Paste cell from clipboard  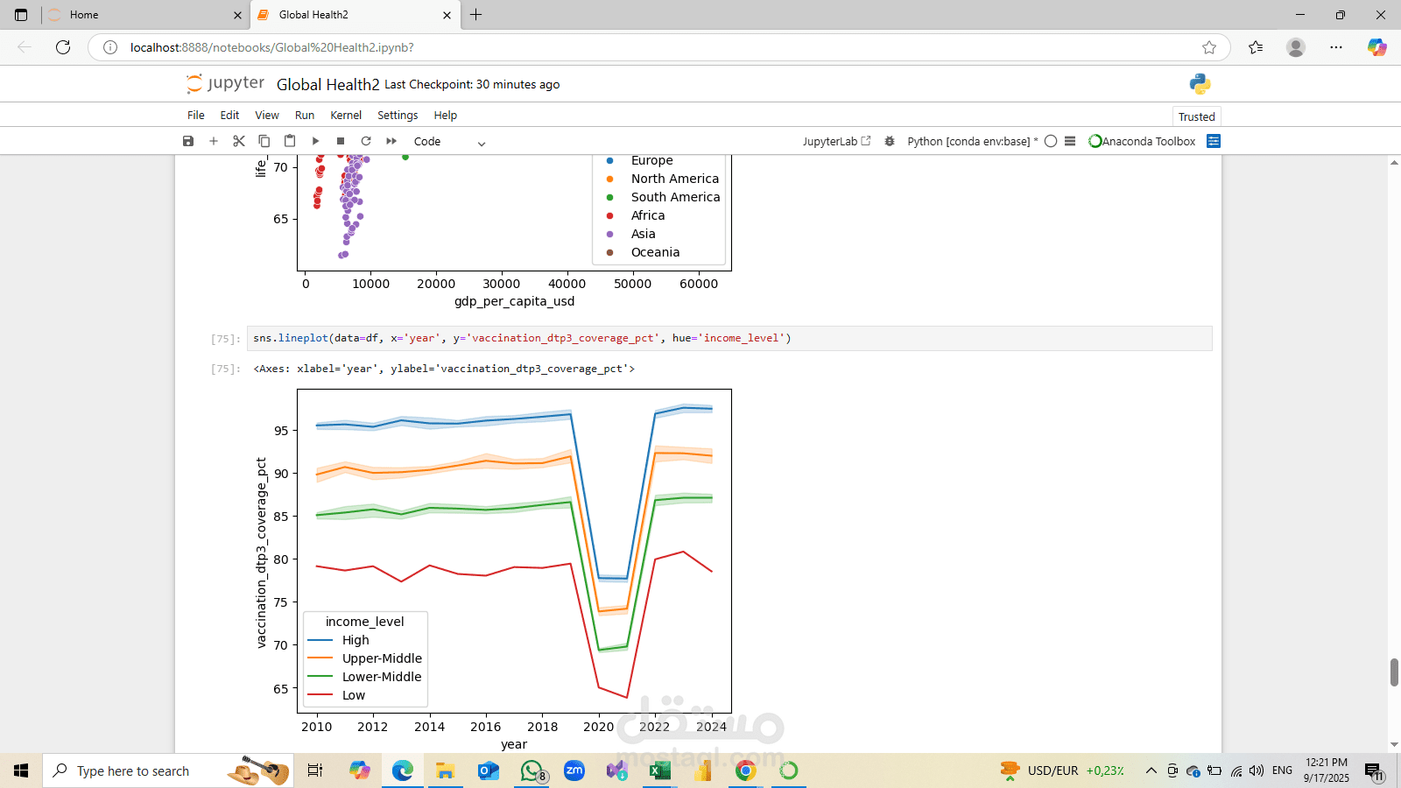click(x=290, y=141)
